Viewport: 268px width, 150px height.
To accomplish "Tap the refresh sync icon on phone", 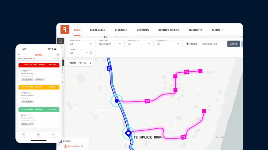I will (x=58, y=55).
